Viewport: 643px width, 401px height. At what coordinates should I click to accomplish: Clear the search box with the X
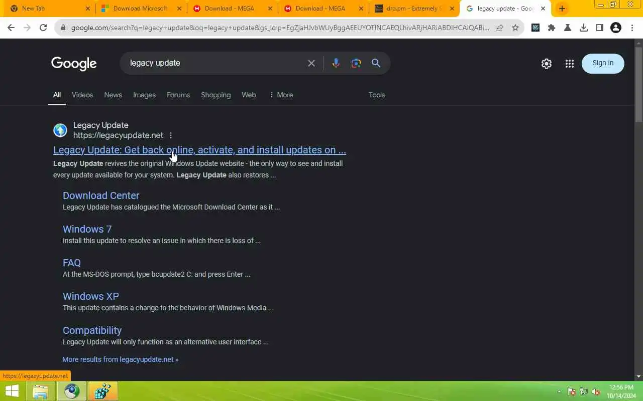tap(311, 63)
